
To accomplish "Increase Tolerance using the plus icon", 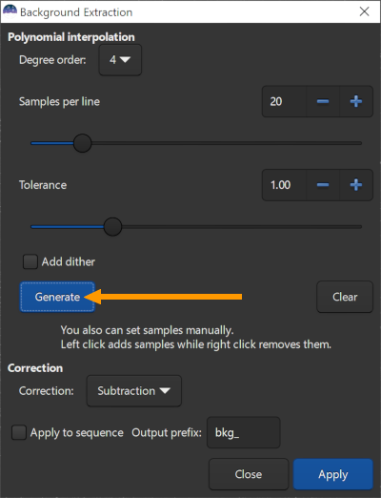I will (x=356, y=185).
